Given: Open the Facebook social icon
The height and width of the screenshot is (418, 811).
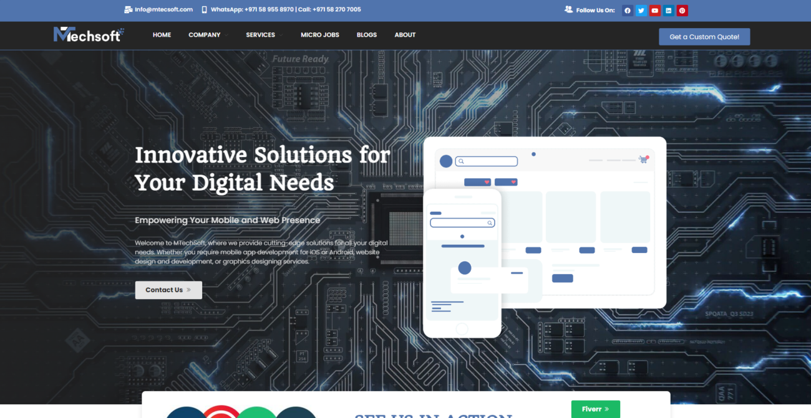Looking at the screenshot, I should pyautogui.click(x=628, y=11).
